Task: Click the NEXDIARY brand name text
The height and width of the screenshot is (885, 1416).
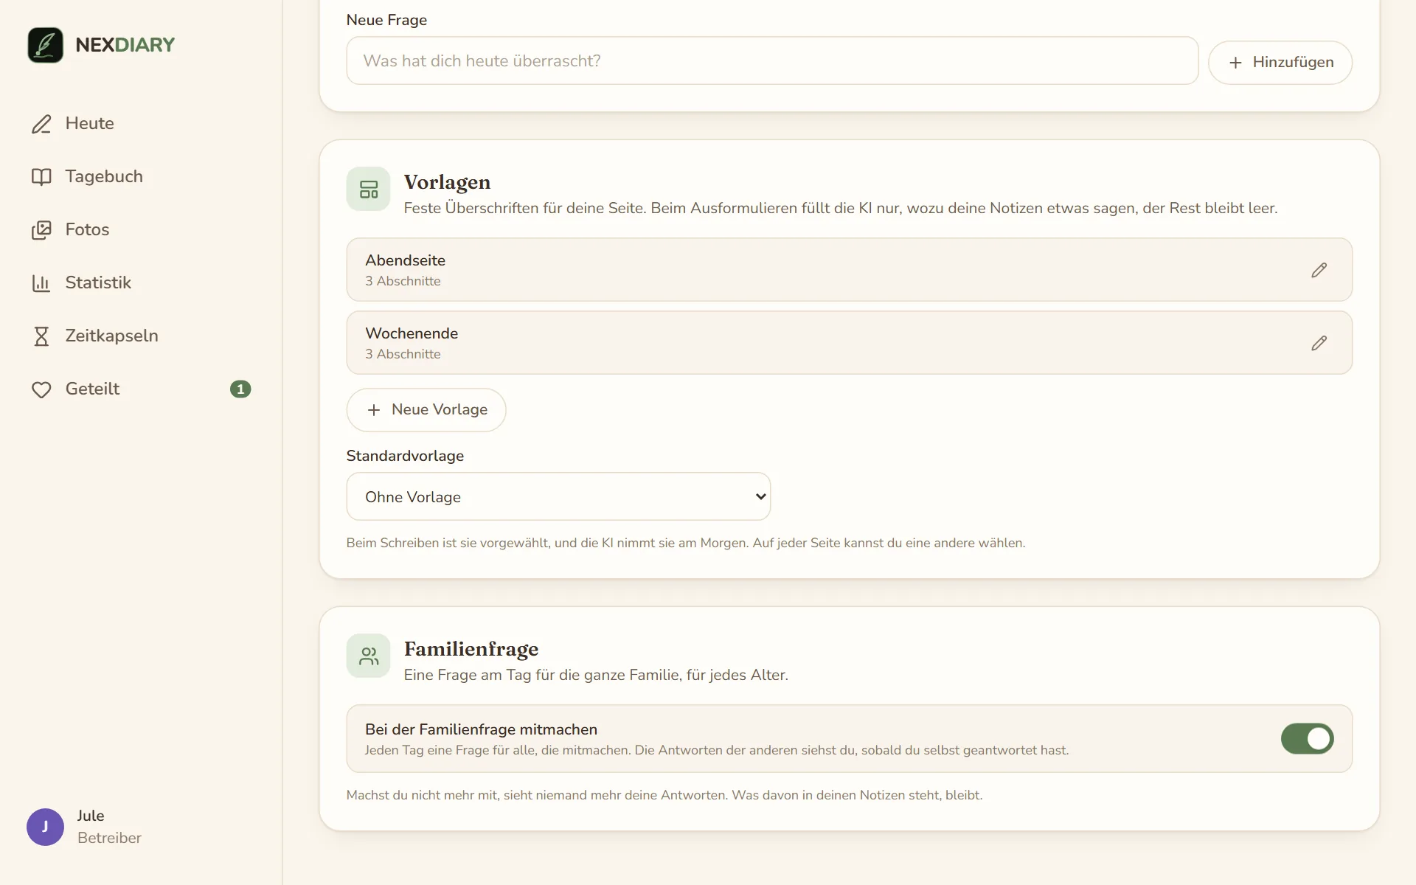Action: point(125,45)
